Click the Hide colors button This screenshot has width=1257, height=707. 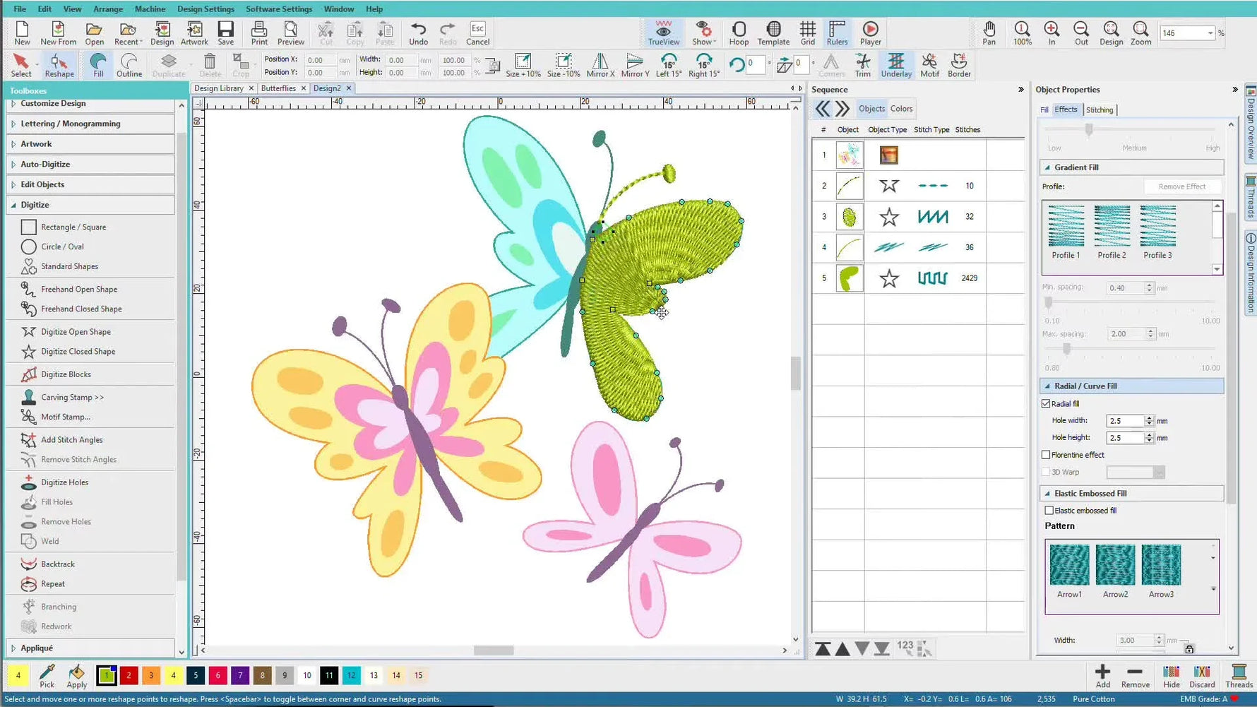(x=1172, y=676)
